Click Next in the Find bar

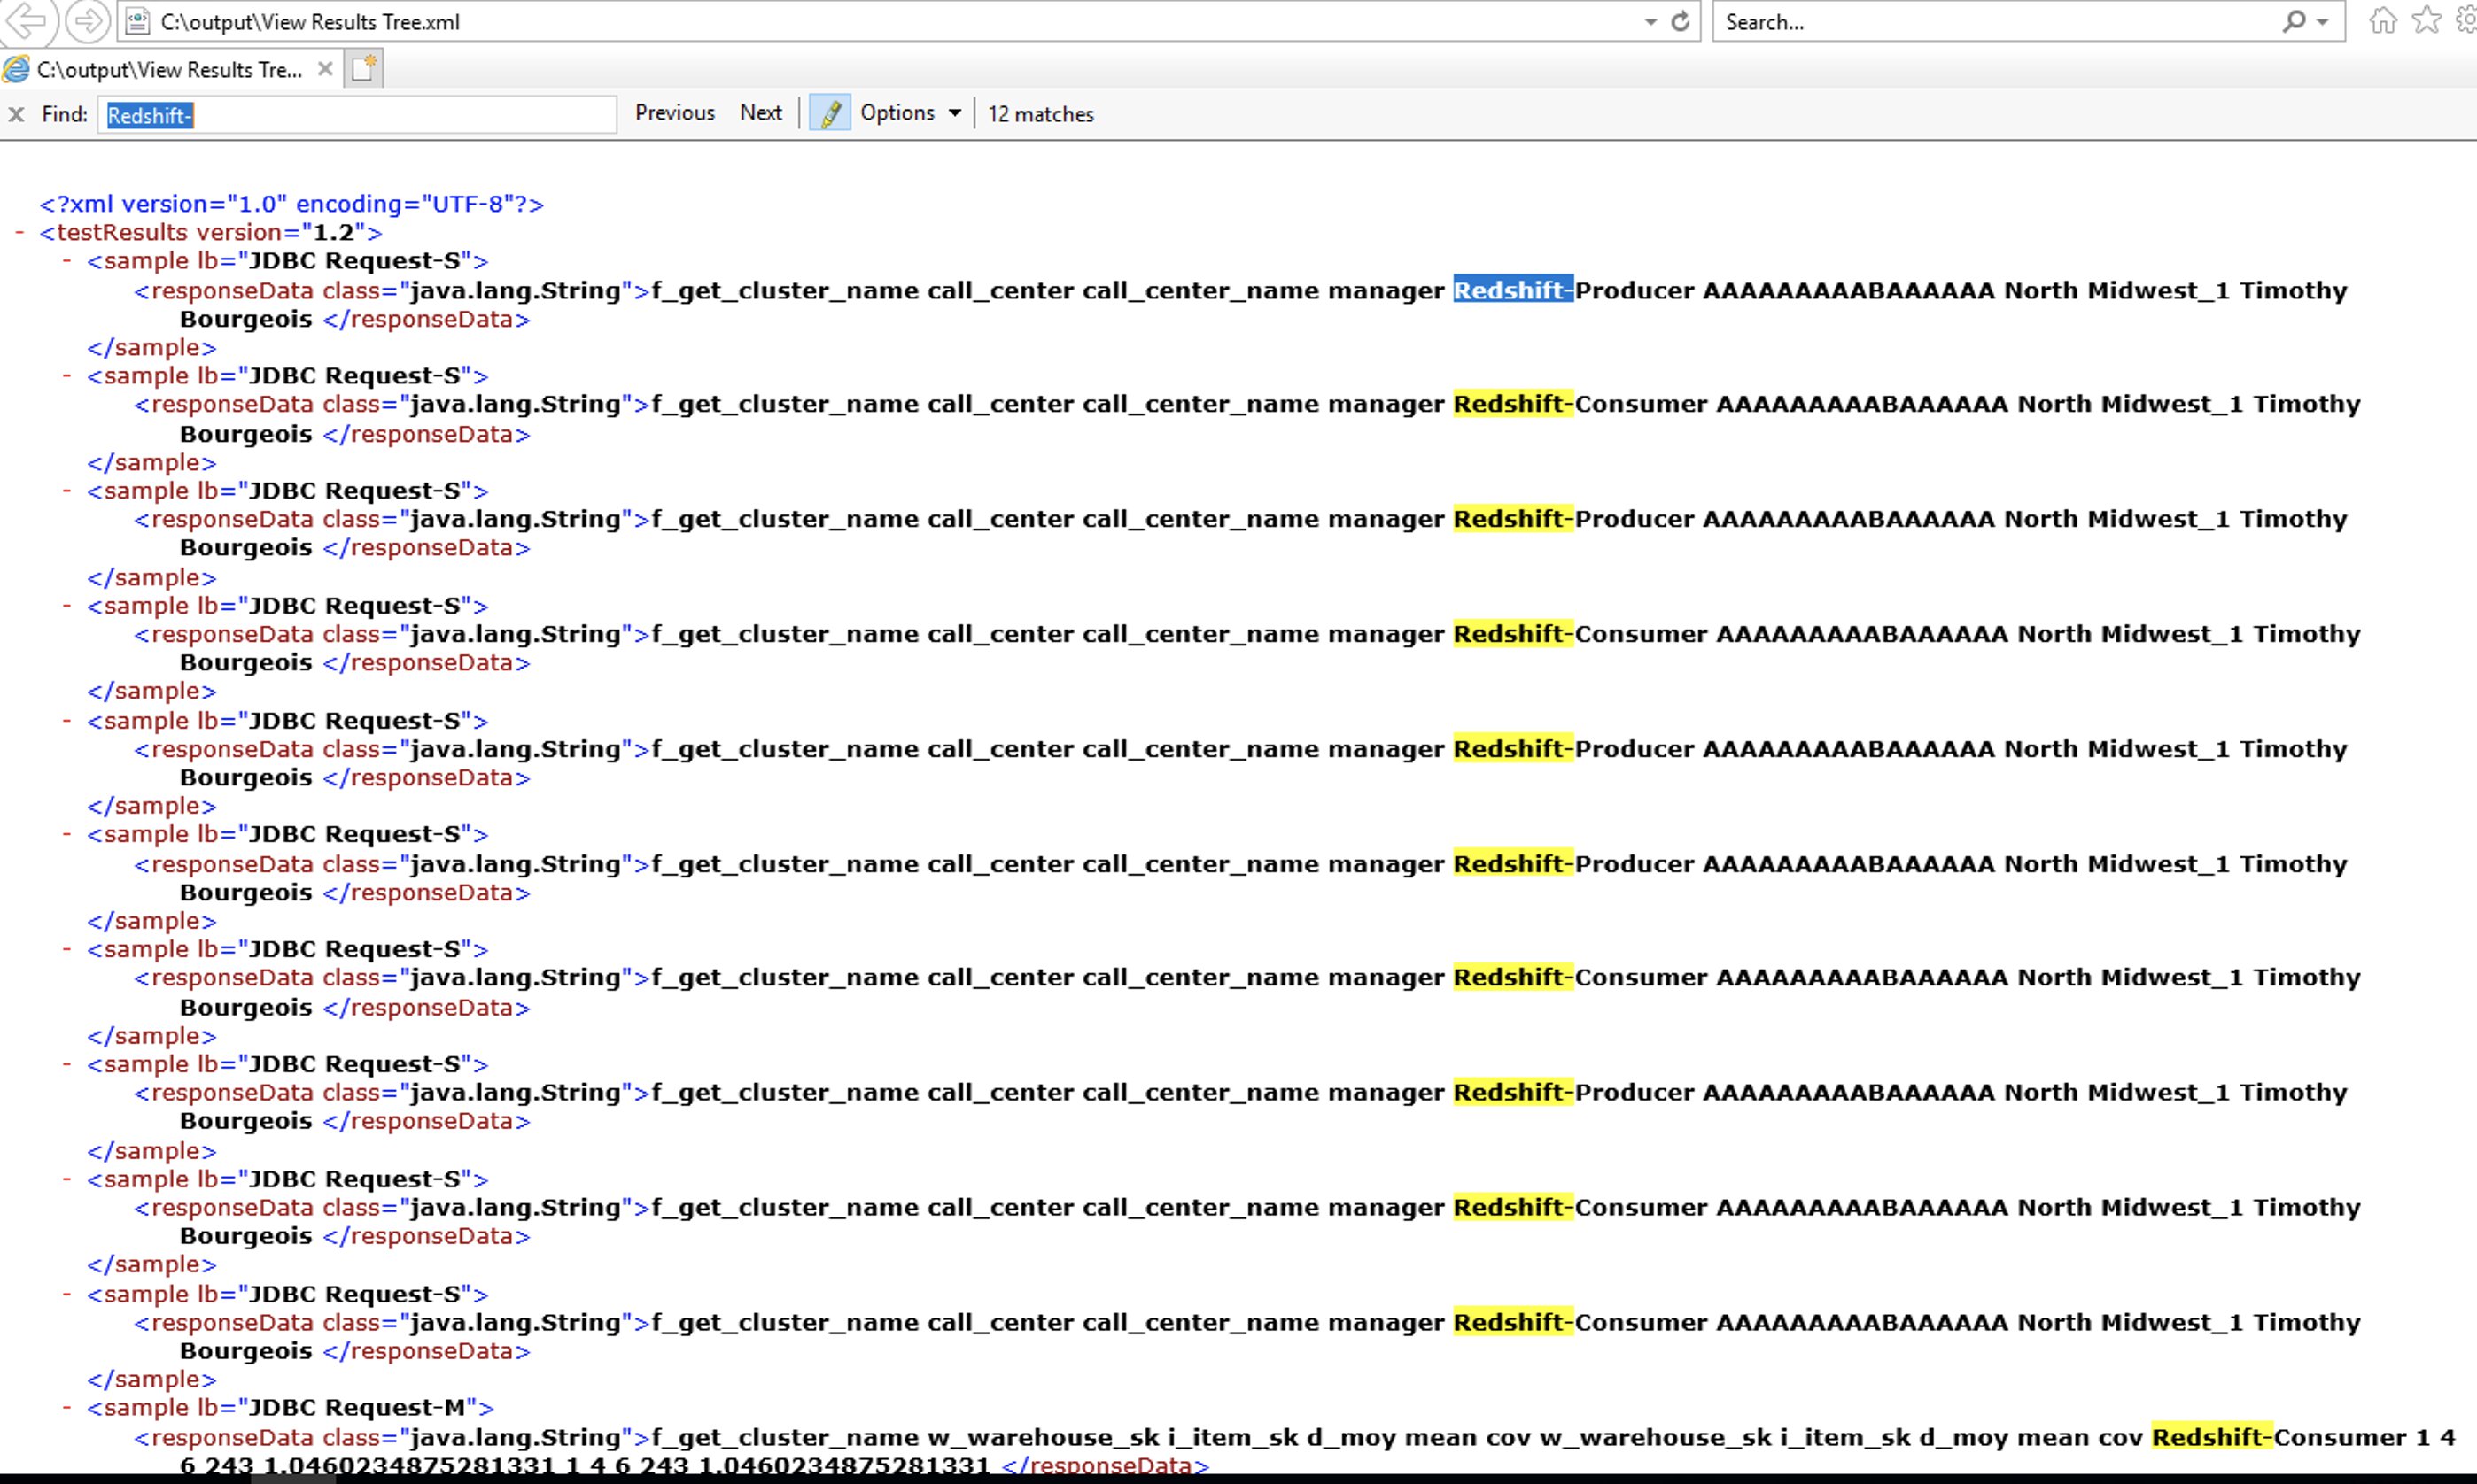[760, 113]
